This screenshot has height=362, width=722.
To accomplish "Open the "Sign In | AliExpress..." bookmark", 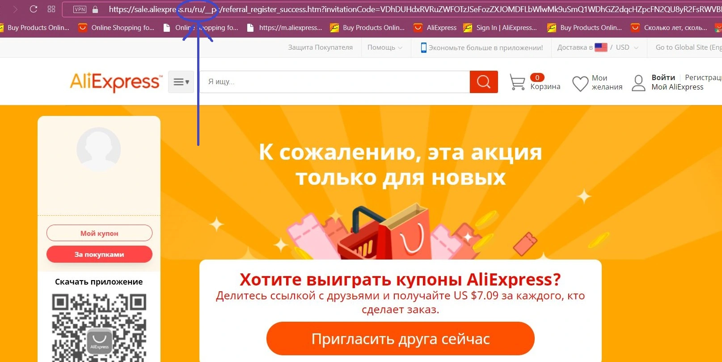I will pos(500,28).
